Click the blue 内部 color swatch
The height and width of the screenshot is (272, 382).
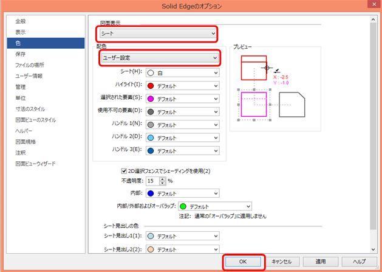151,194
